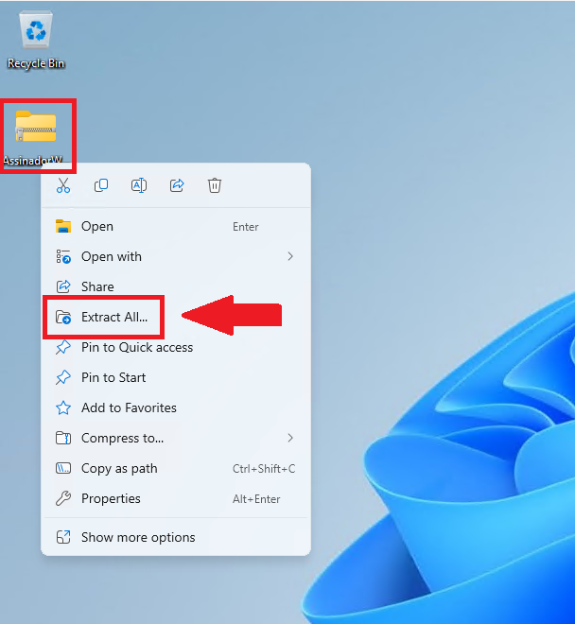
Task: Click the wrench icon beside Properties
Action: [63, 498]
